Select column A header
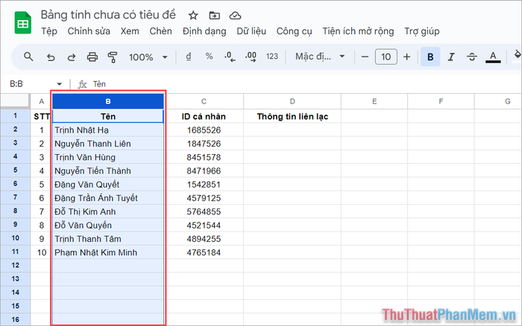 41,101
